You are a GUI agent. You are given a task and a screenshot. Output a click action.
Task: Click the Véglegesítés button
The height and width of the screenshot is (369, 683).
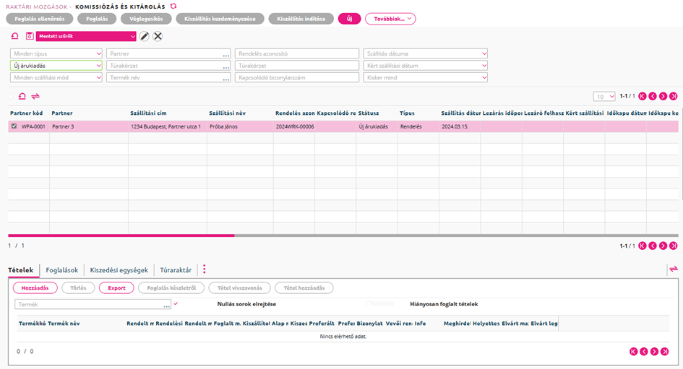146,19
